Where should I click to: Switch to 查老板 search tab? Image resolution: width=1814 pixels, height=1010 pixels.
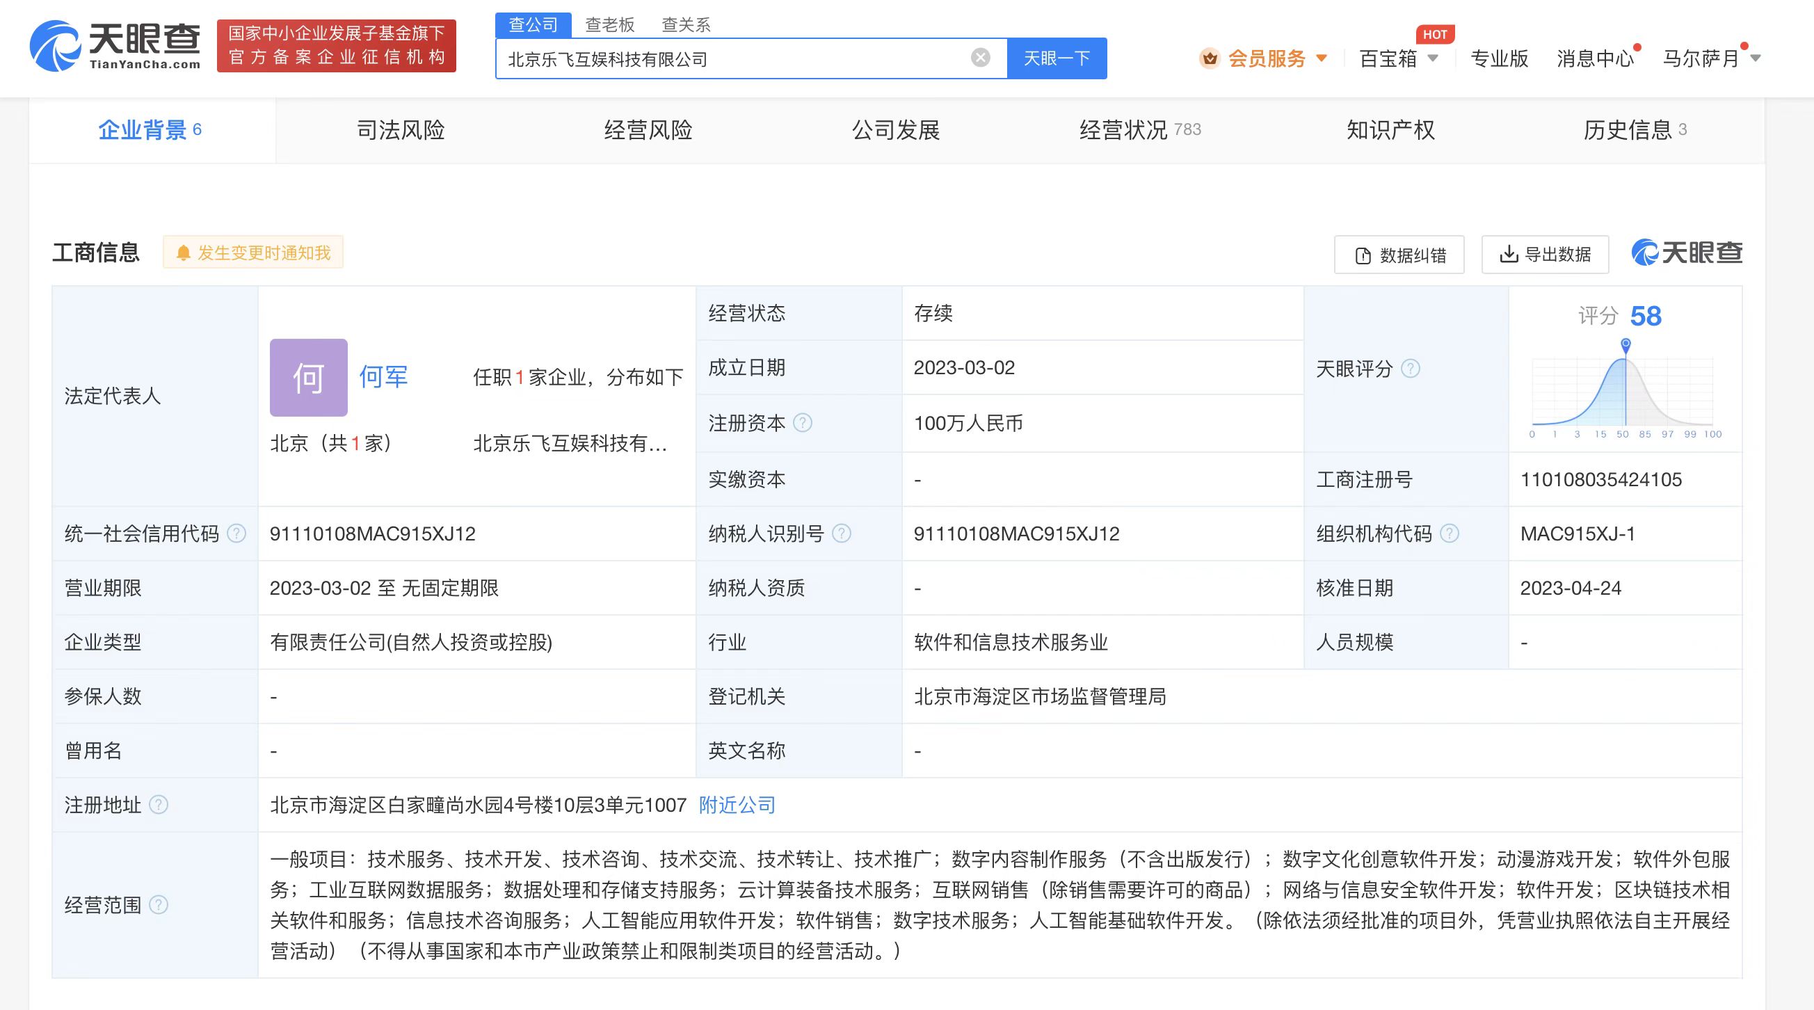click(x=610, y=25)
